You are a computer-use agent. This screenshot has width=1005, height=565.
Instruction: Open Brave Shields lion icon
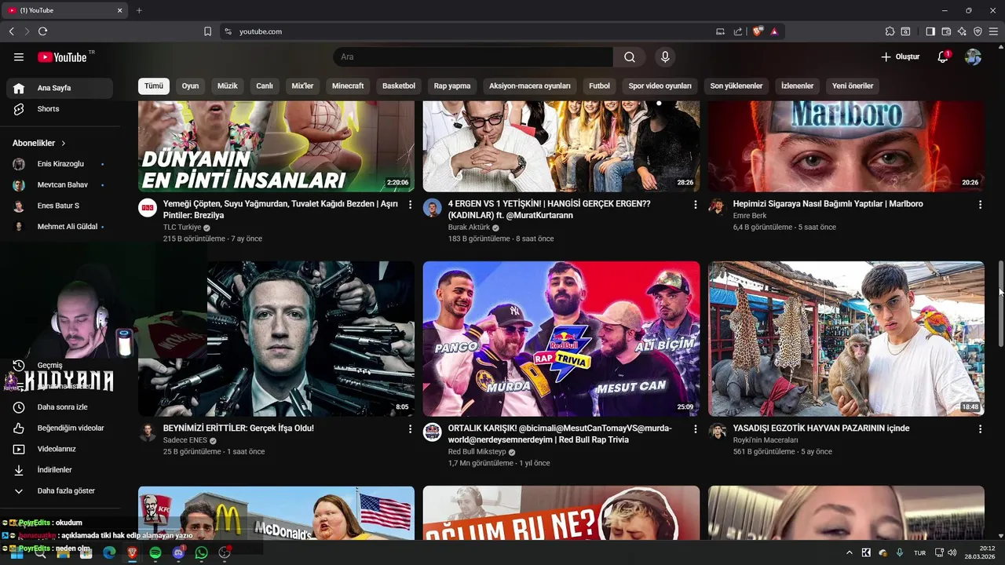(757, 31)
